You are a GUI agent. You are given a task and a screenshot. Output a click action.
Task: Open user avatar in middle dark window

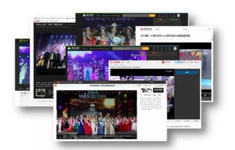pyautogui.click(x=175, y=48)
